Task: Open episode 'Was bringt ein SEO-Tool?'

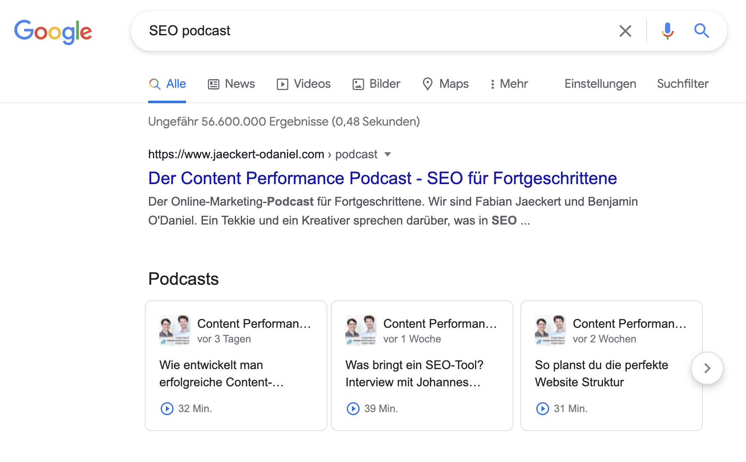Action: click(x=414, y=373)
